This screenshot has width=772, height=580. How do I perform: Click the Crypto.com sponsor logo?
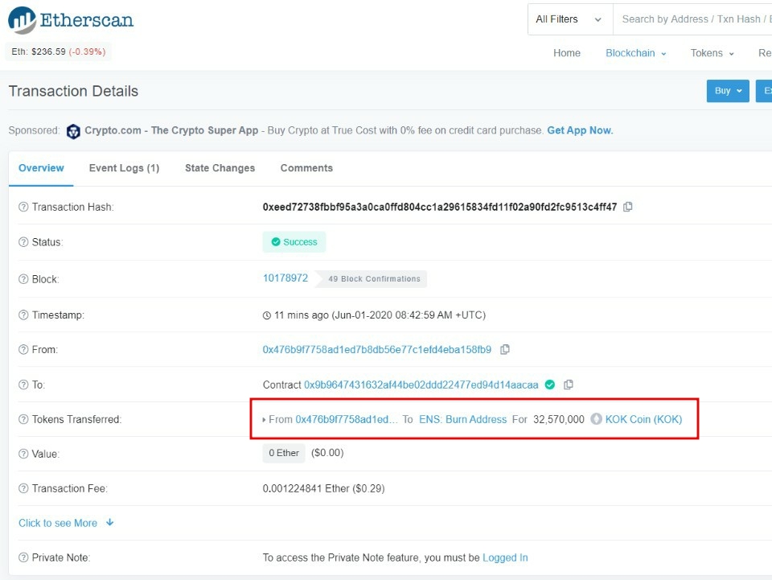pos(73,131)
